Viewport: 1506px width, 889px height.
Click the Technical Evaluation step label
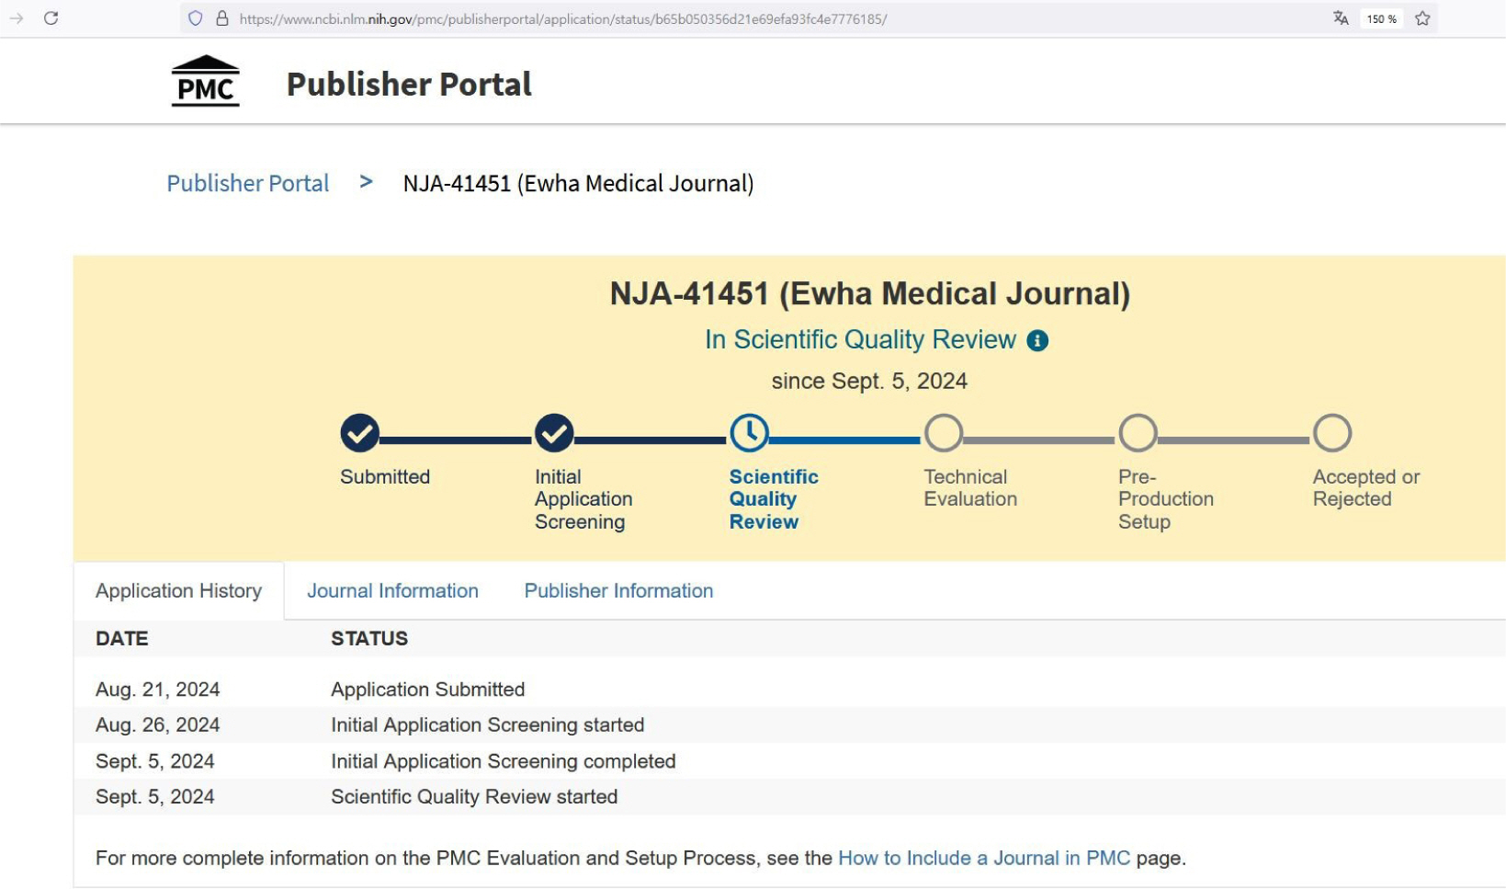970,488
